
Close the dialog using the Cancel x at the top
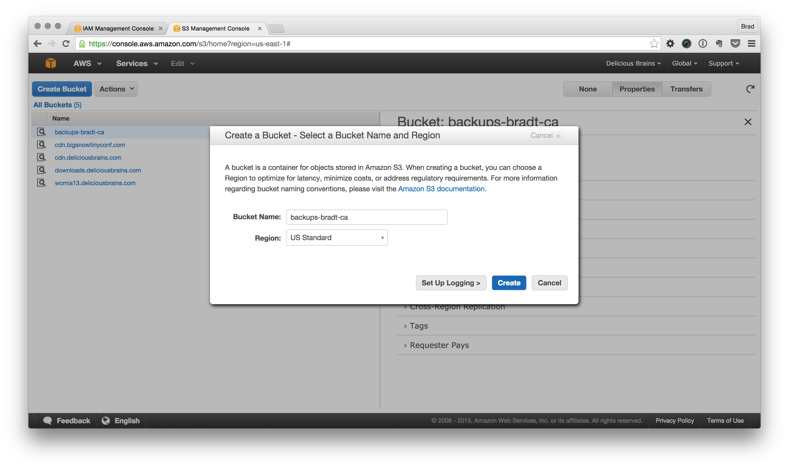click(x=546, y=136)
